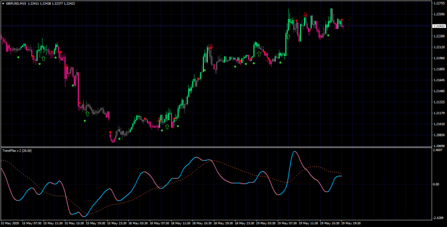
Task: Click indicator scale maximum 2.4697
Action: pos(438,150)
